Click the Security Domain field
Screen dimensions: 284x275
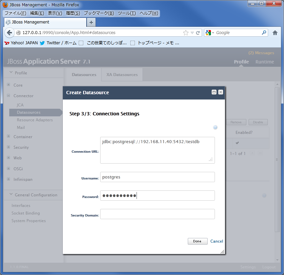tap(157, 214)
